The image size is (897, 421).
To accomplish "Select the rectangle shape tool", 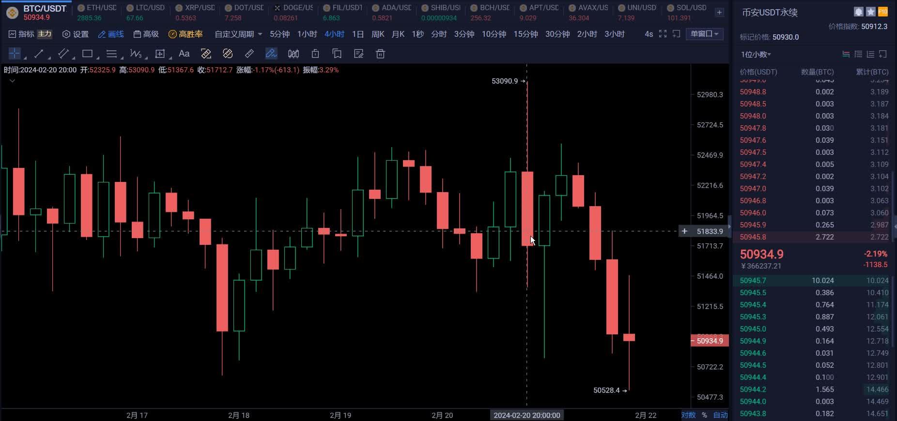I will [x=87, y=53].
